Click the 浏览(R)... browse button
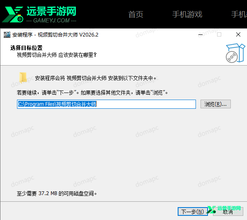Image resolution: width=247 pixels, height=220 pixels. [215, 104]
